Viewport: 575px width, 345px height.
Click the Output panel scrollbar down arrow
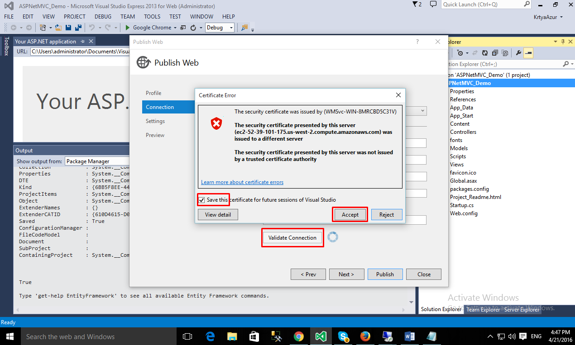[x=411, y=302]
